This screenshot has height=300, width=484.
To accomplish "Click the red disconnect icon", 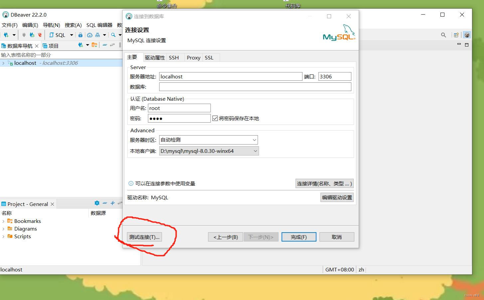I will [40, 35].
